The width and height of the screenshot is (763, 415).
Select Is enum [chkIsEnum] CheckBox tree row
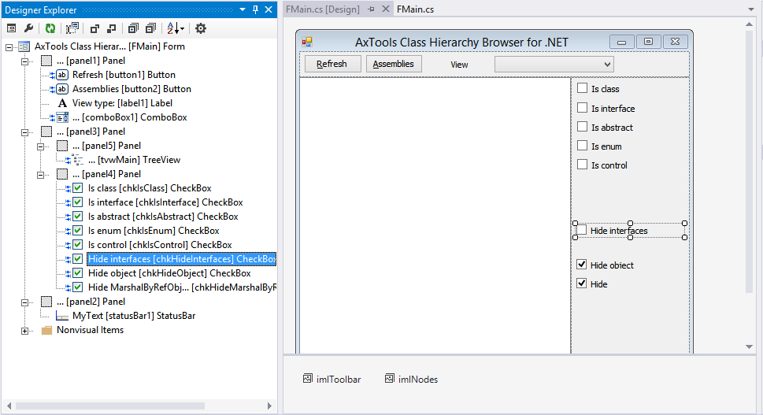click(x=154, y=231)
